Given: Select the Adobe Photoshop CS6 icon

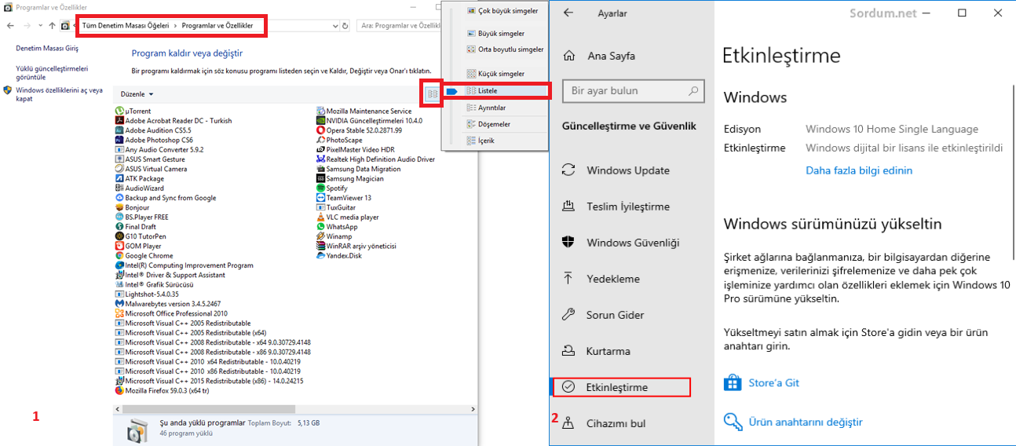Looking at the screenshot, I should pyautogui.click(x=119, y=140).
